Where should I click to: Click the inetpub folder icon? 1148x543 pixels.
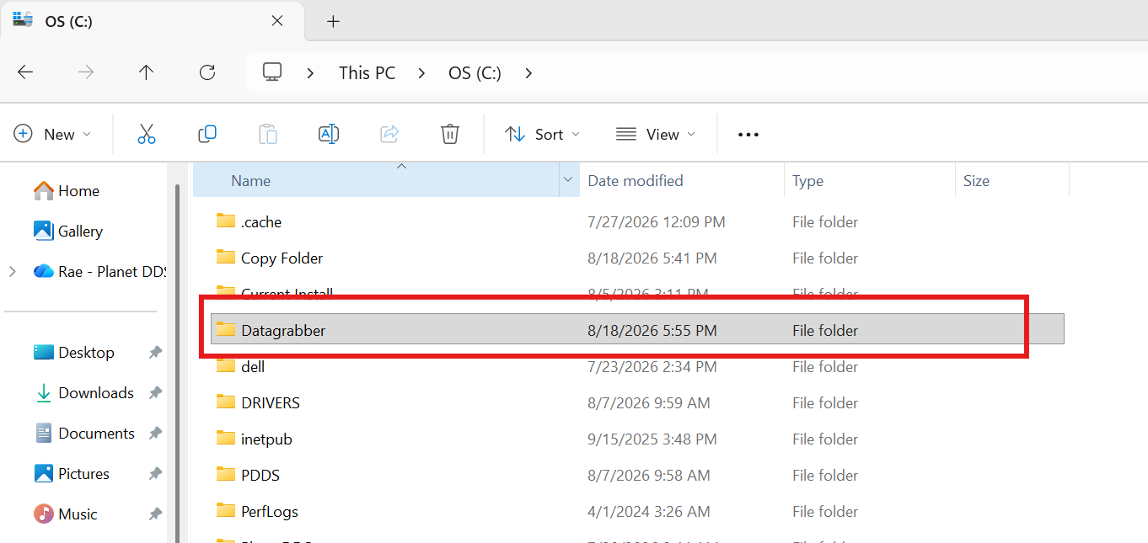pos(226,439)
